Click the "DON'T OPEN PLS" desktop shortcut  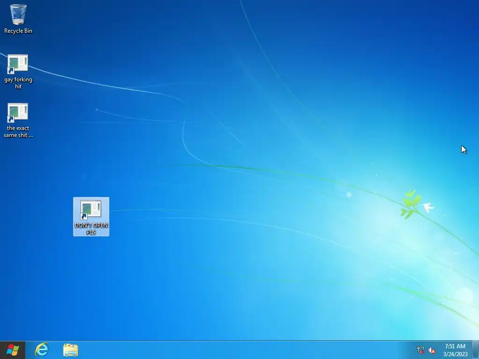point(91,216)
